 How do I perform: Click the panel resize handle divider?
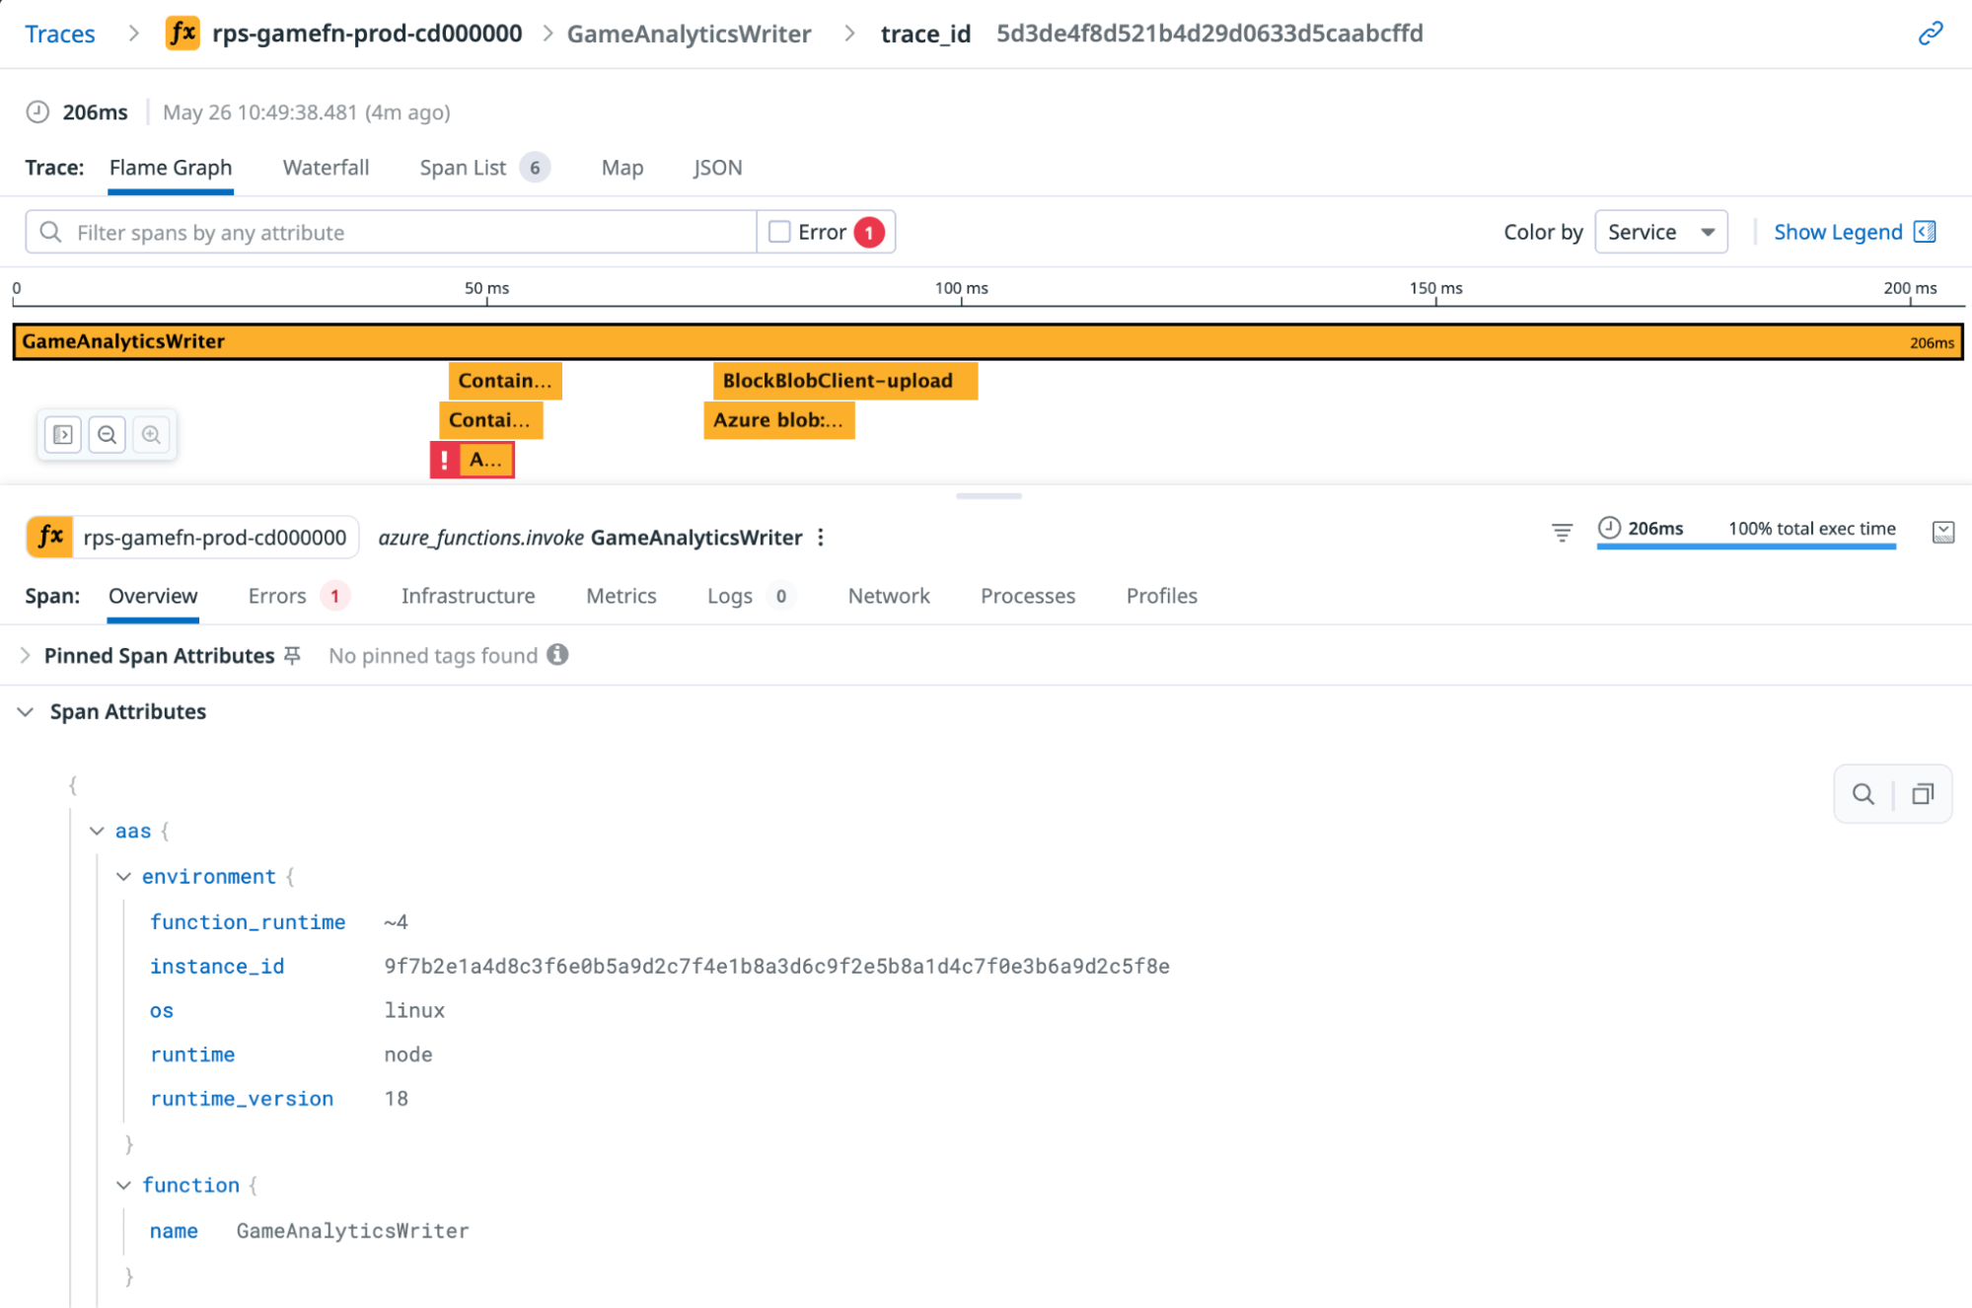coord(988,496)
